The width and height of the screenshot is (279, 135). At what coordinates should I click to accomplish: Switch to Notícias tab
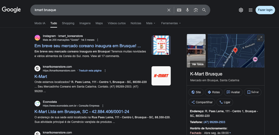(136, 23)
